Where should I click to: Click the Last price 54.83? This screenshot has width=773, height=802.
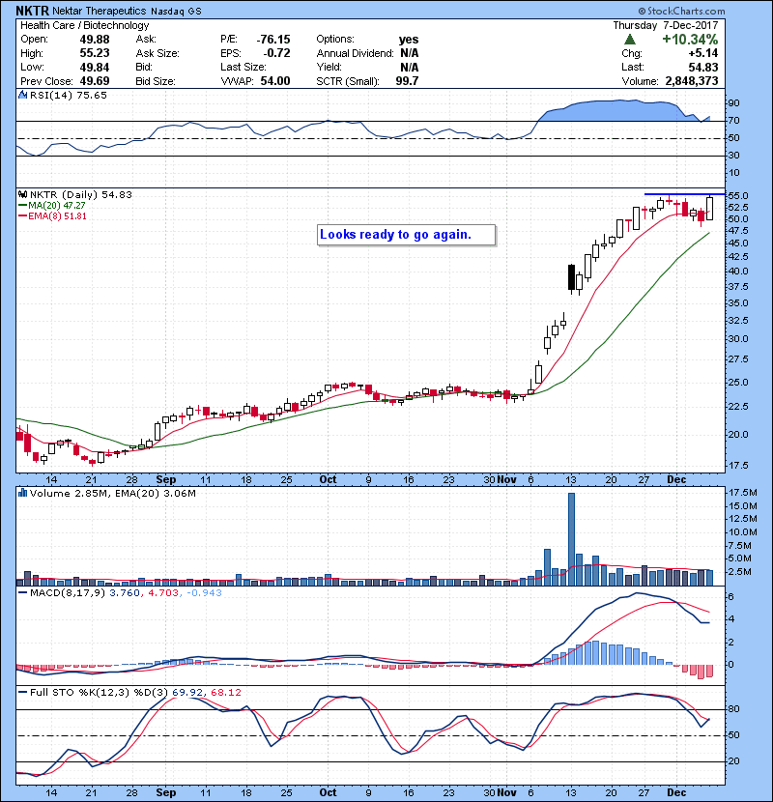(703, 67)
